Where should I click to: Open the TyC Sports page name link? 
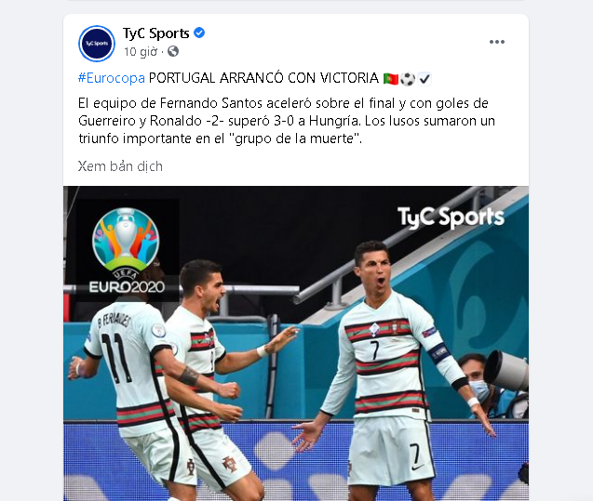[x=155, y=33]
